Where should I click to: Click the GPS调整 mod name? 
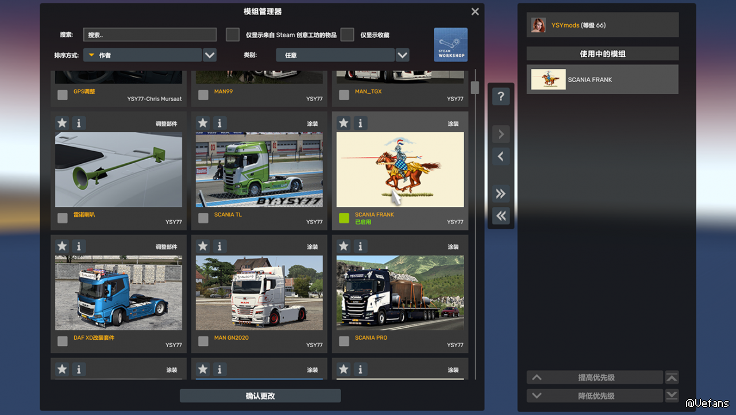[84, 91]
